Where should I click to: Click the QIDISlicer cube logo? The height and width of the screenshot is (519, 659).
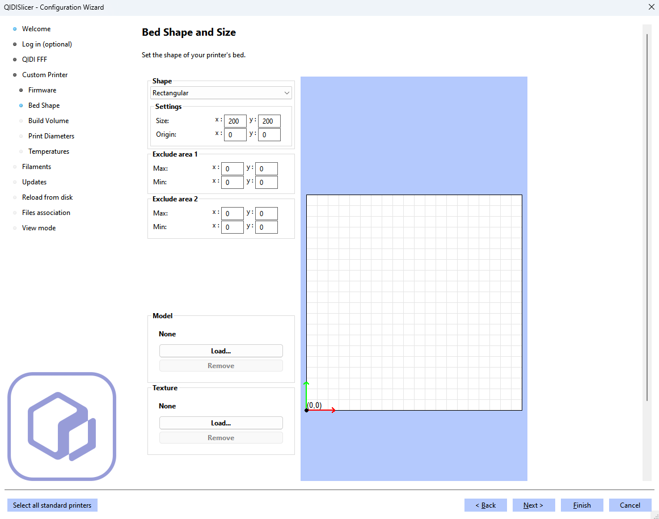tap(61, 426)
